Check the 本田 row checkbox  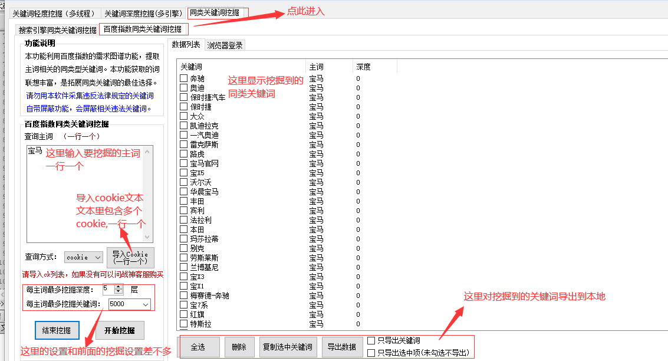pyautogui.click(x=183, y=229)
